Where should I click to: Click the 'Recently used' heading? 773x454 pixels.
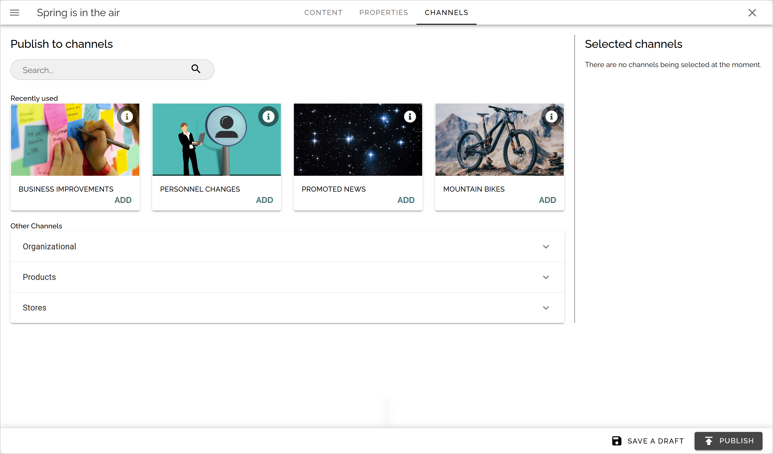(34, 98)
